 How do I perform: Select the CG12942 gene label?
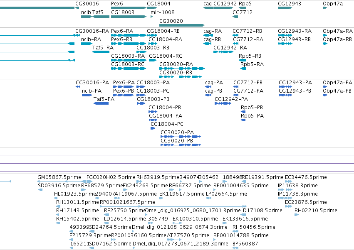point(225,4)
